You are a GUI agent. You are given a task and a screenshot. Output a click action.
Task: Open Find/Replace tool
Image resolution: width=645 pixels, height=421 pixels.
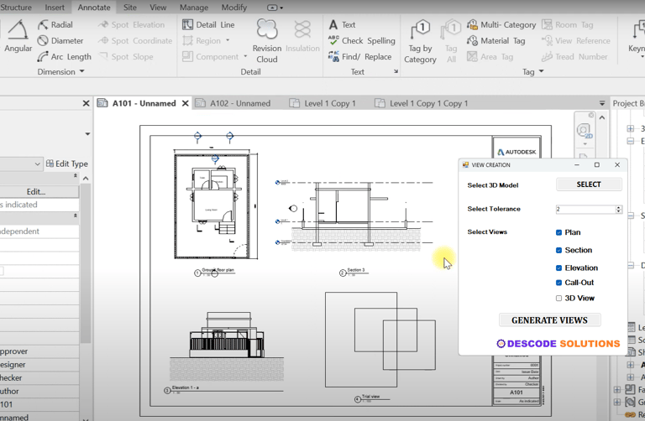click(359, 57)
